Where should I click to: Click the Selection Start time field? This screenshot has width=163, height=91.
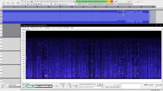tap(15, 87)
